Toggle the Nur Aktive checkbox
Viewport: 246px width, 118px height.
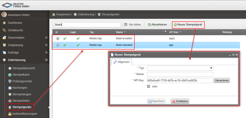coord(126,25)
